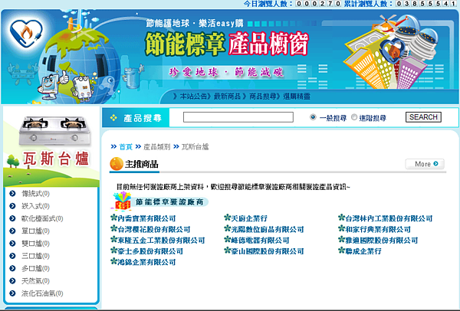Screen dimensions: 460x311
Task: Click the arrow bullet beside 傳統式
Action: click(13, 194)
